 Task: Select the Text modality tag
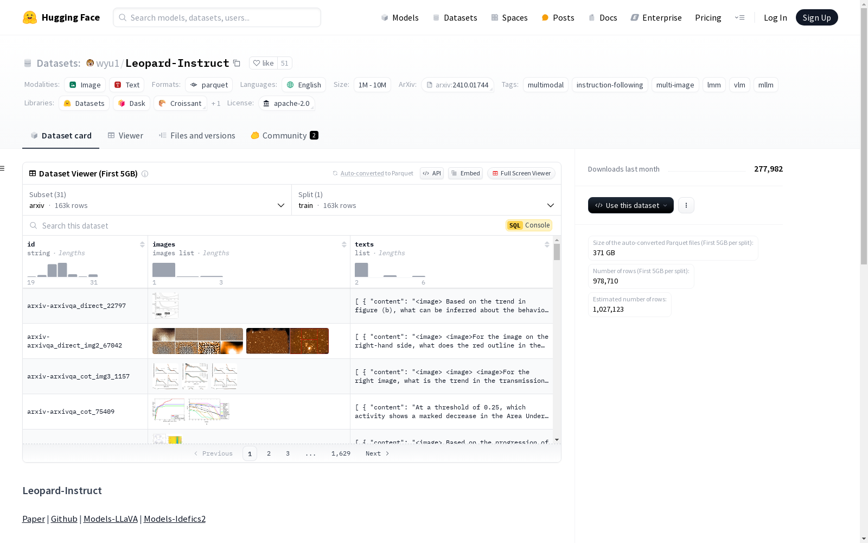click(x=127, y=85)
